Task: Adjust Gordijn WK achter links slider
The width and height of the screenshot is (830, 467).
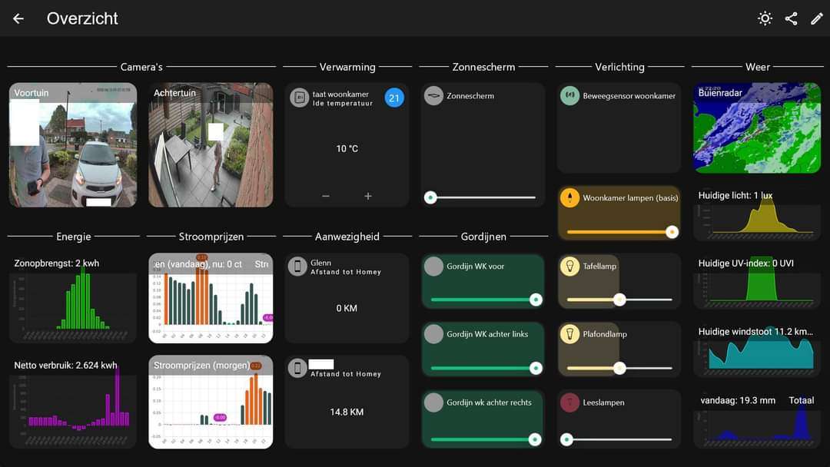Action: (x=486, y=368)
